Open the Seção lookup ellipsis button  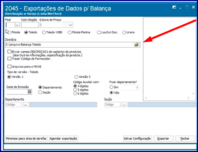coord(124,105)
